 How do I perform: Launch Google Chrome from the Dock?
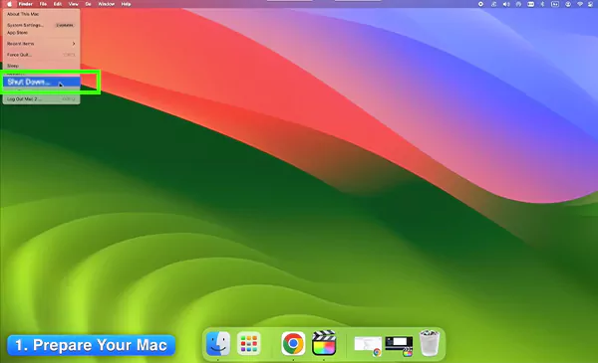coord(293,343)
